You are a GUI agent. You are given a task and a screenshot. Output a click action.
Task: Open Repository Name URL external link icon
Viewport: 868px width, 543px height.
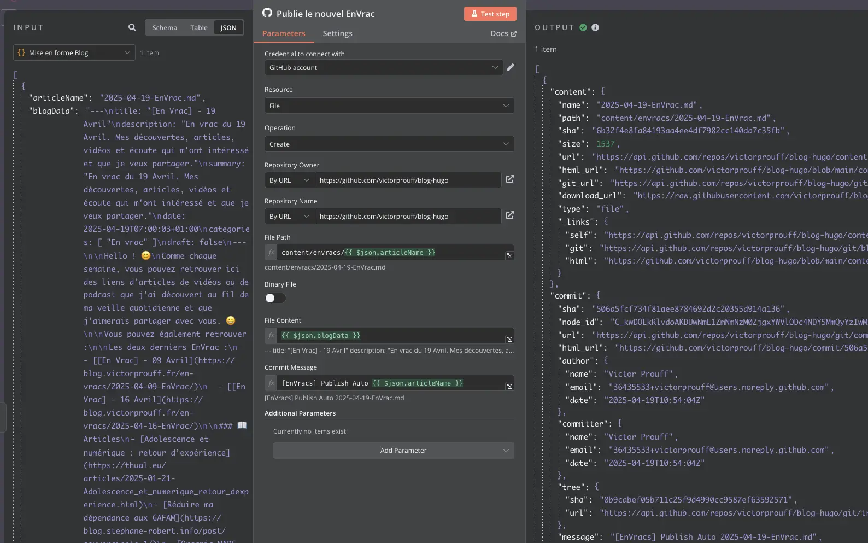509,215
